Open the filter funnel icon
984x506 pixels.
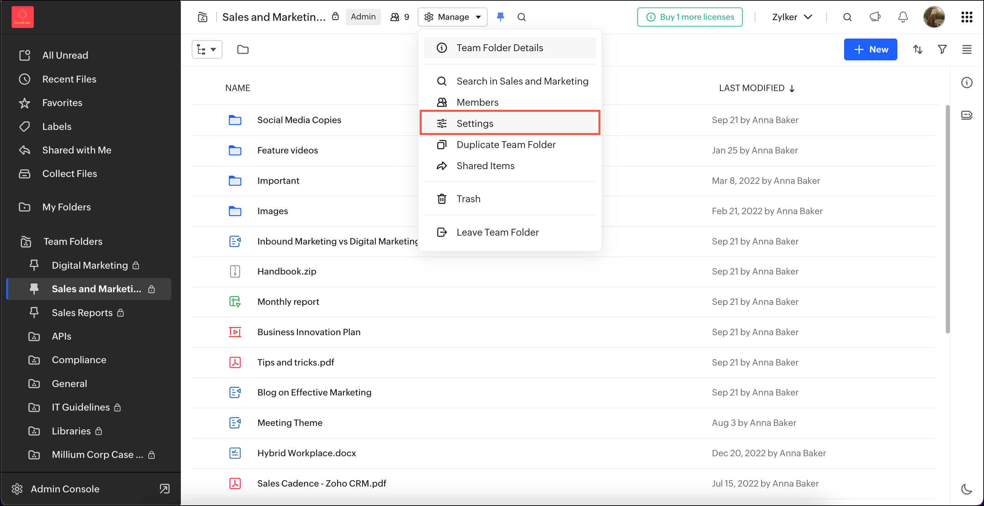click(942, 49)
